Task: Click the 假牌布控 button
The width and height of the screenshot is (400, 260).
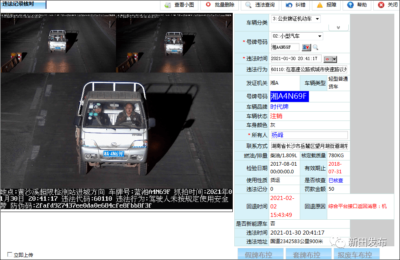Action: coord(259,255)
